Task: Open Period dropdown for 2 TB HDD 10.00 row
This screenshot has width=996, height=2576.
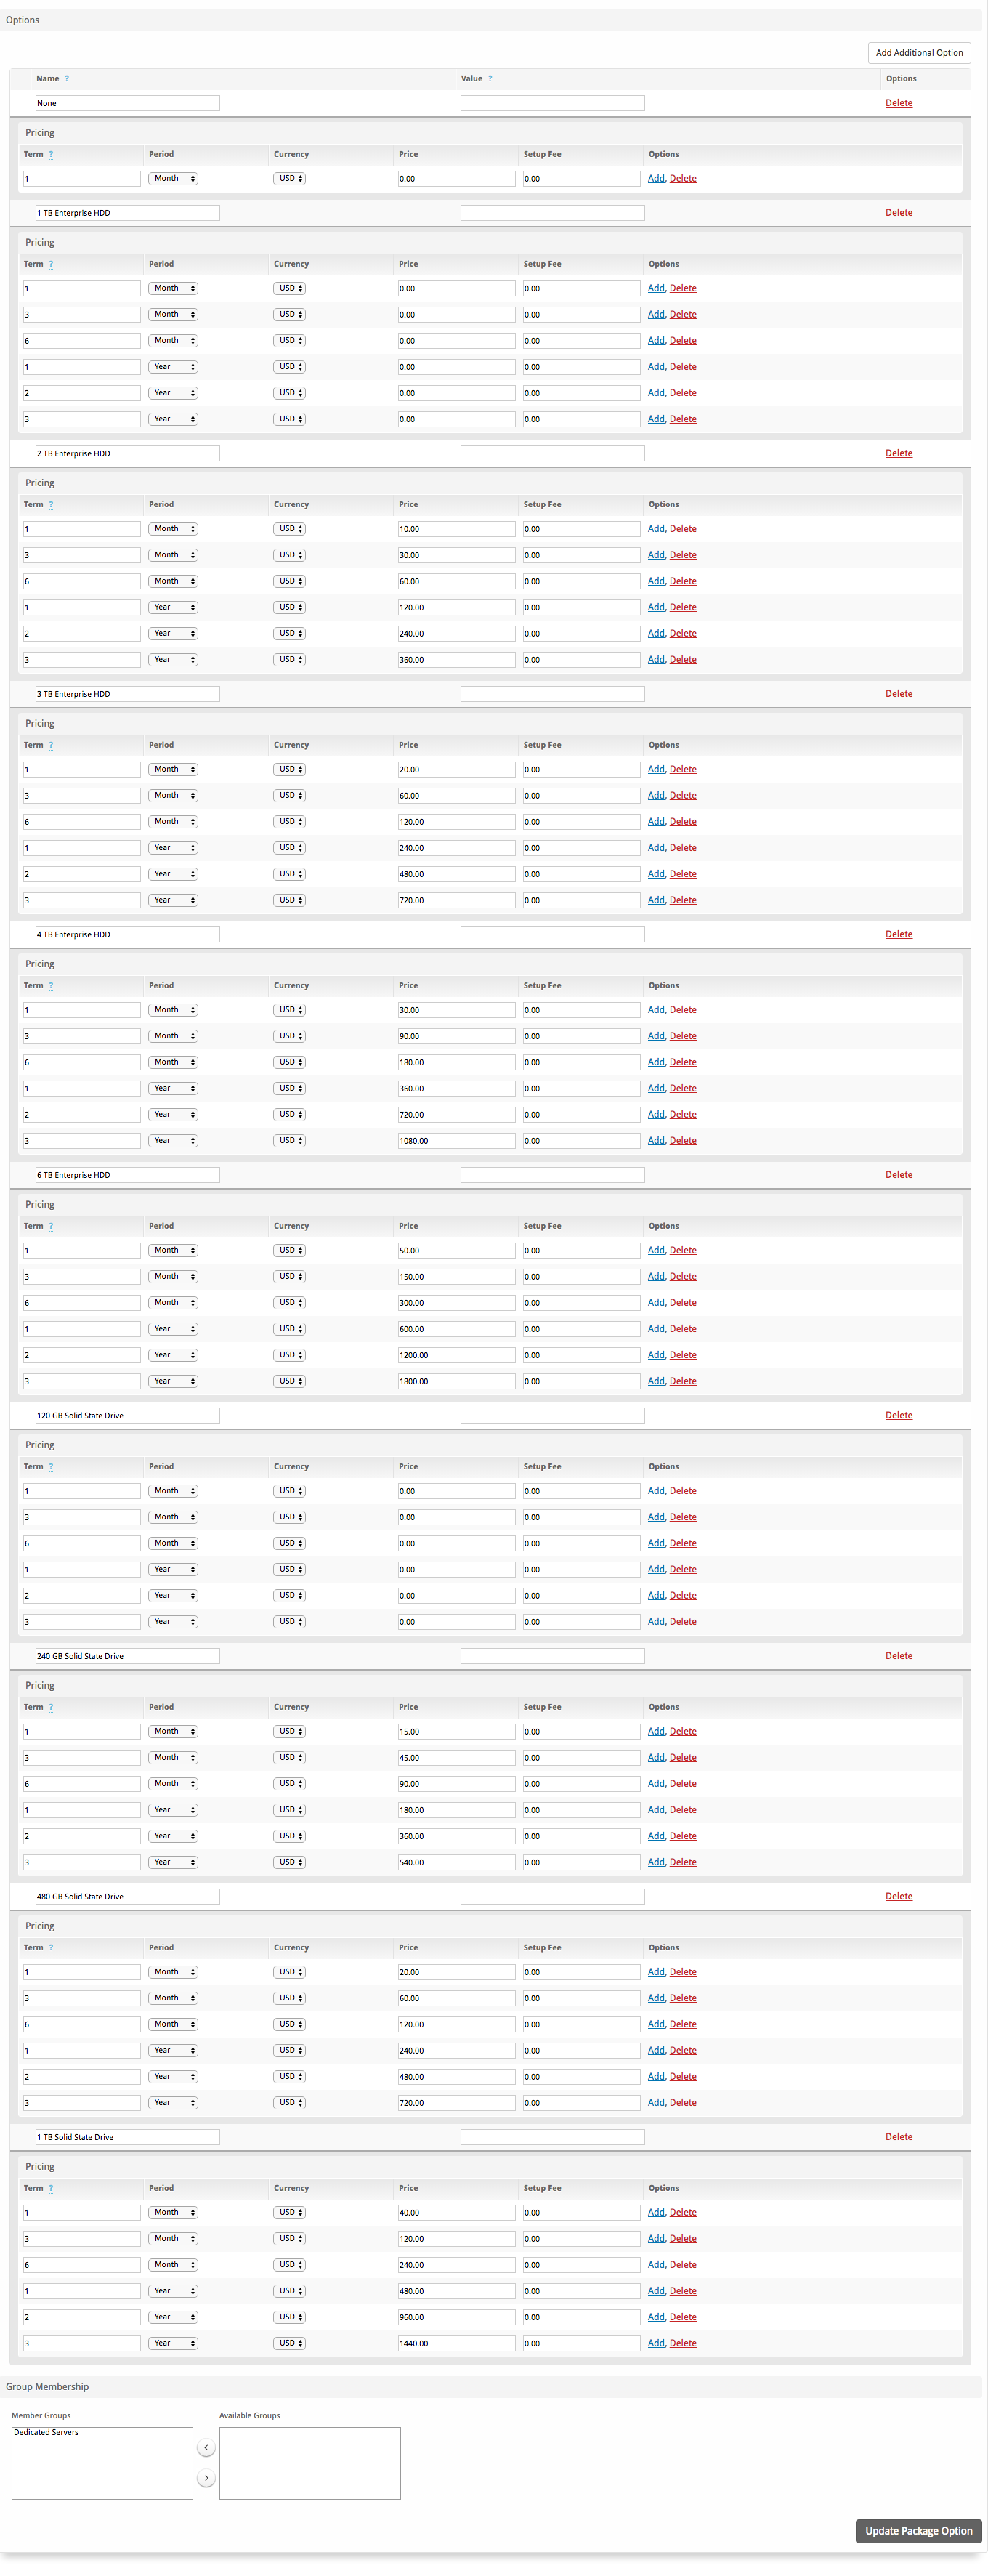Action: click(x=174, y=529)
